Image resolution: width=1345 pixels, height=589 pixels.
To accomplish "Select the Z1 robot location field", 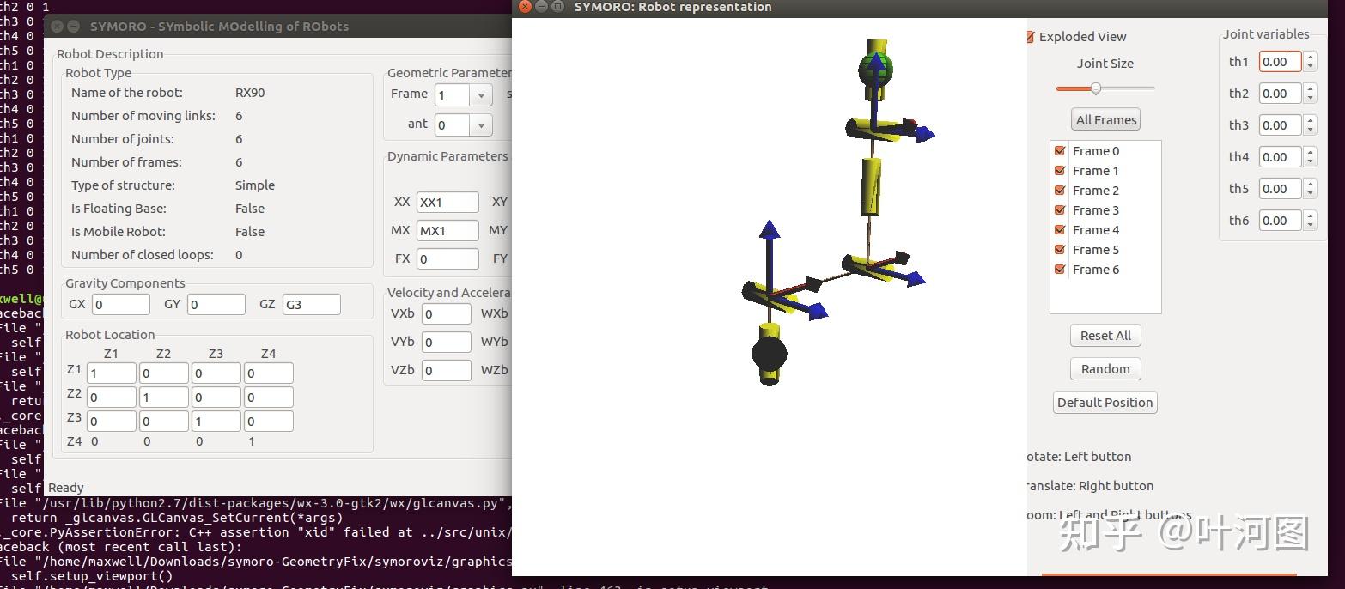I will coord(111,373).
